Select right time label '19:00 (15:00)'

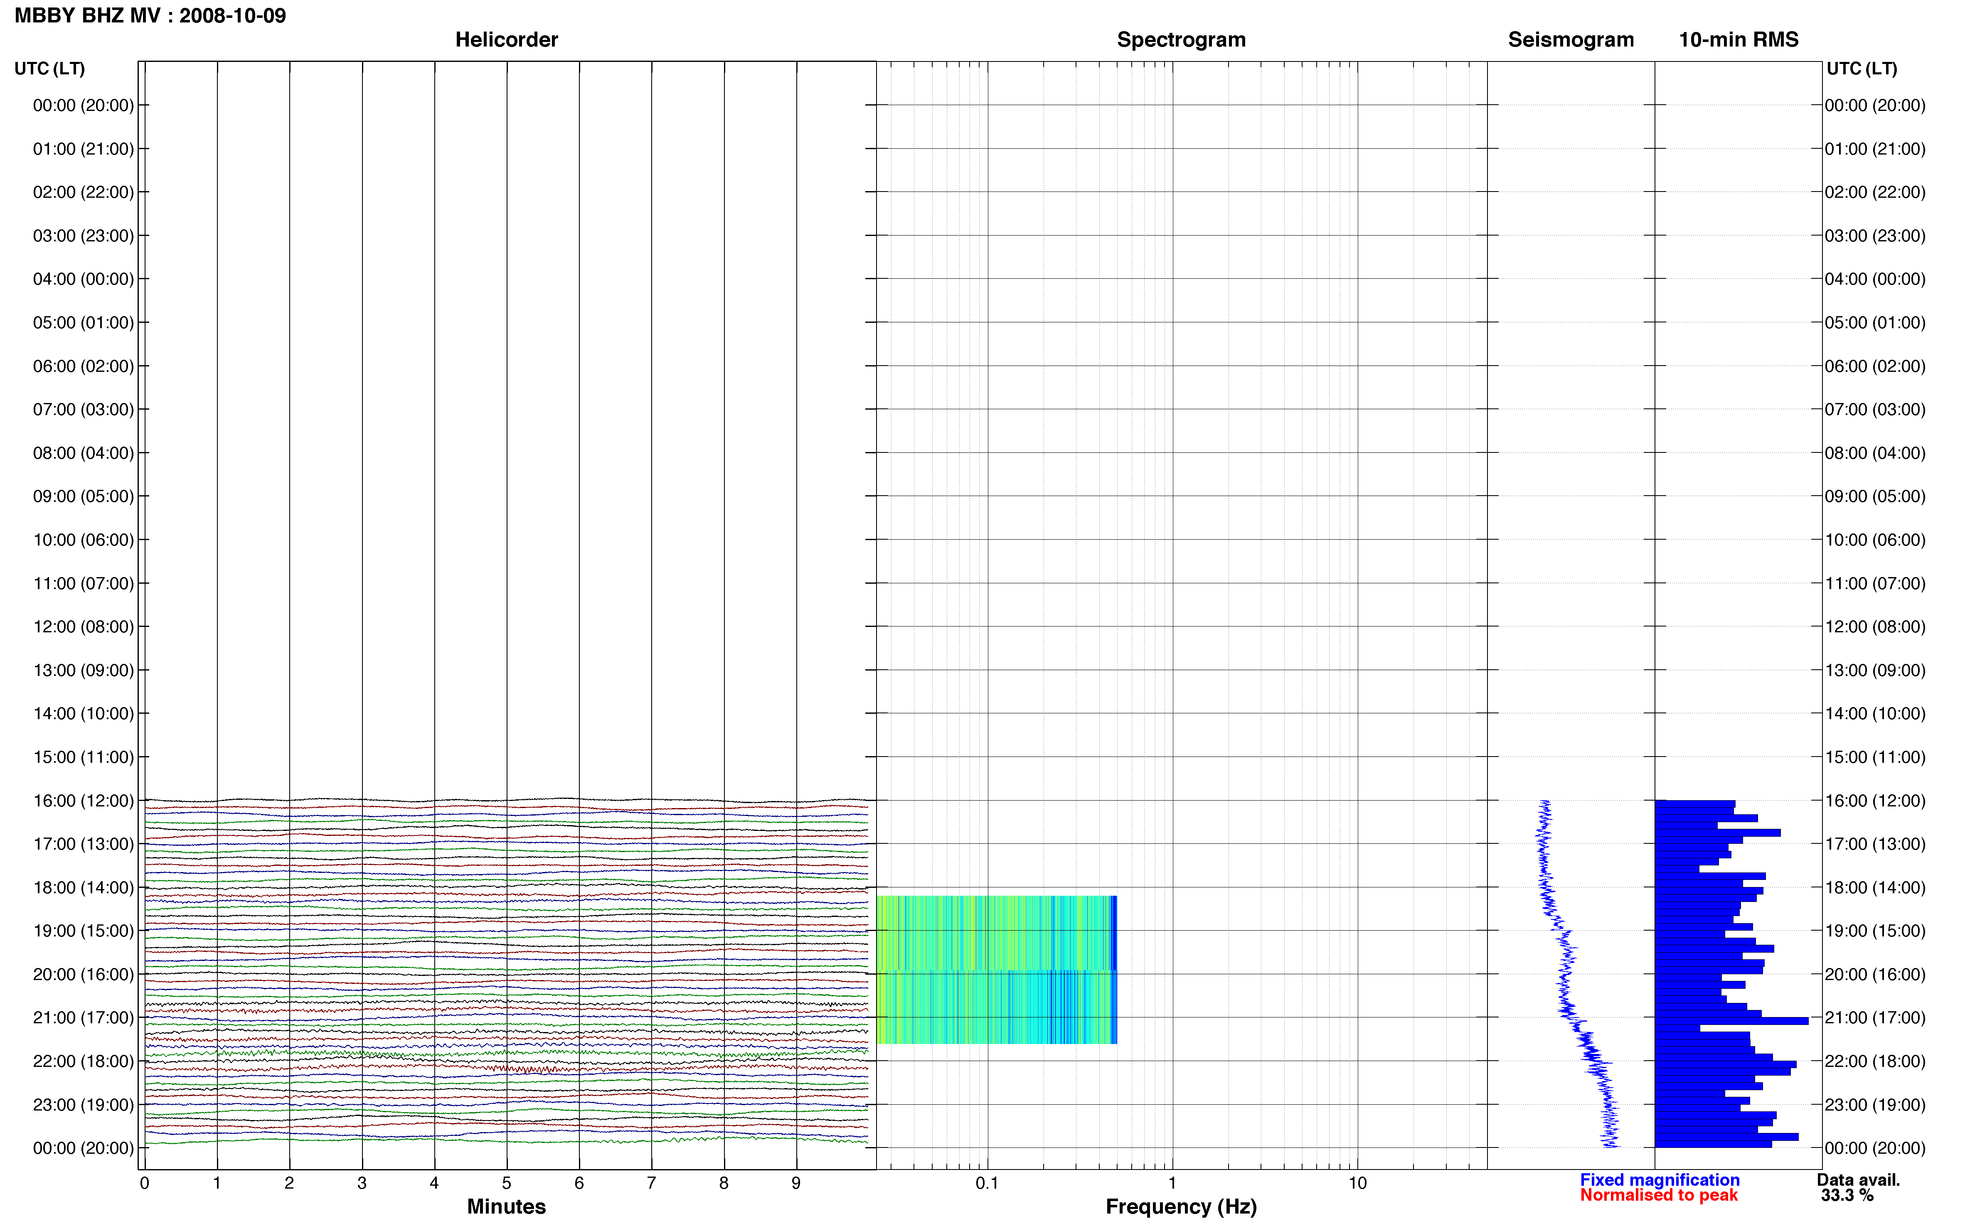point(1875,931)
